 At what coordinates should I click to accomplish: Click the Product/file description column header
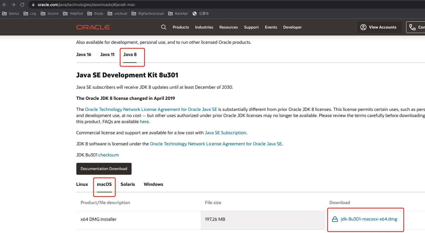(105, 202)
